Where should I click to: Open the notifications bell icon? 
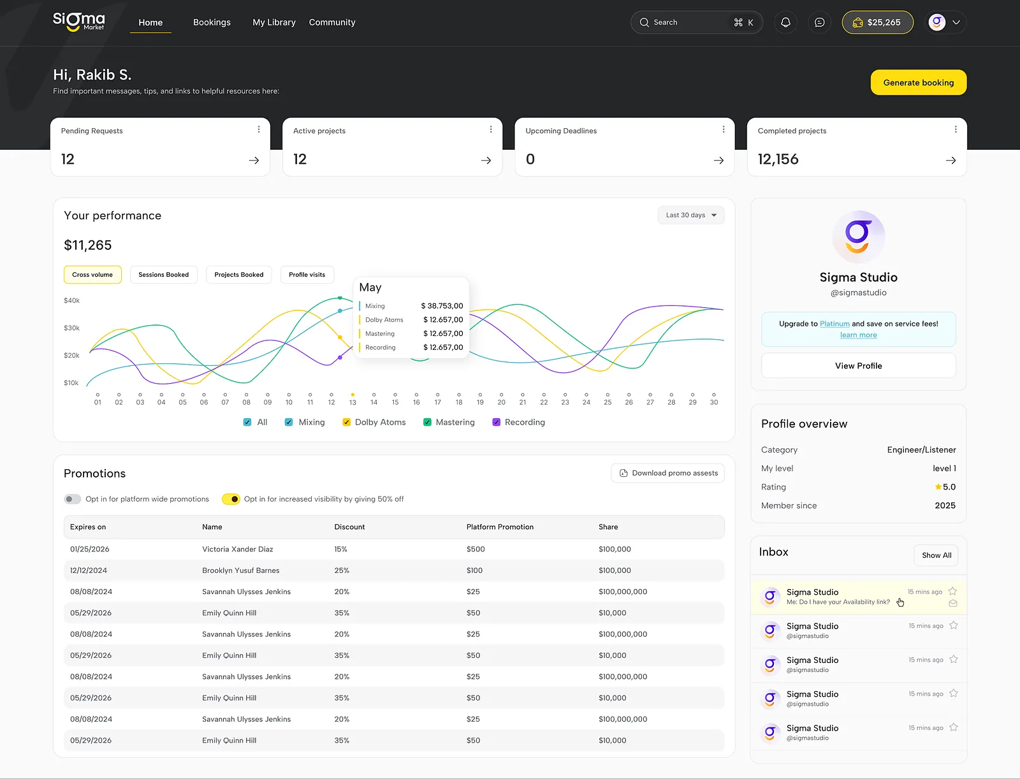[x=785, y=22]
